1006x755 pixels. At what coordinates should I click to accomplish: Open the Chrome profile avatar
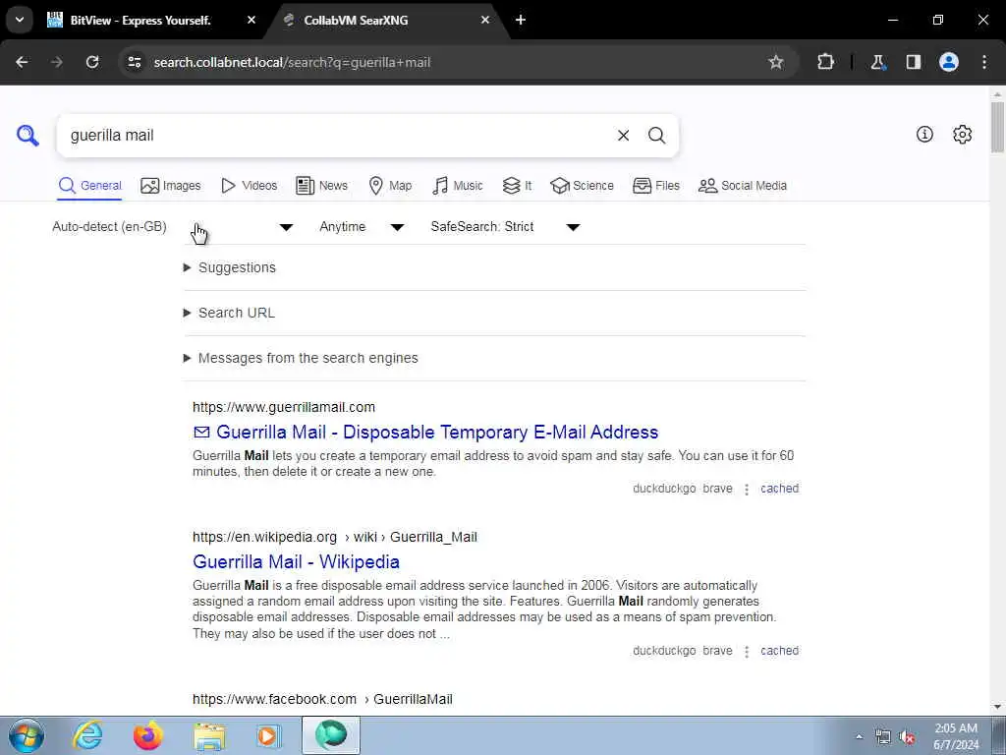coord(949,62)
